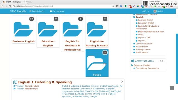Click the edit icon of English 1 Listening course
178x100 pixels.
[122, 82]
